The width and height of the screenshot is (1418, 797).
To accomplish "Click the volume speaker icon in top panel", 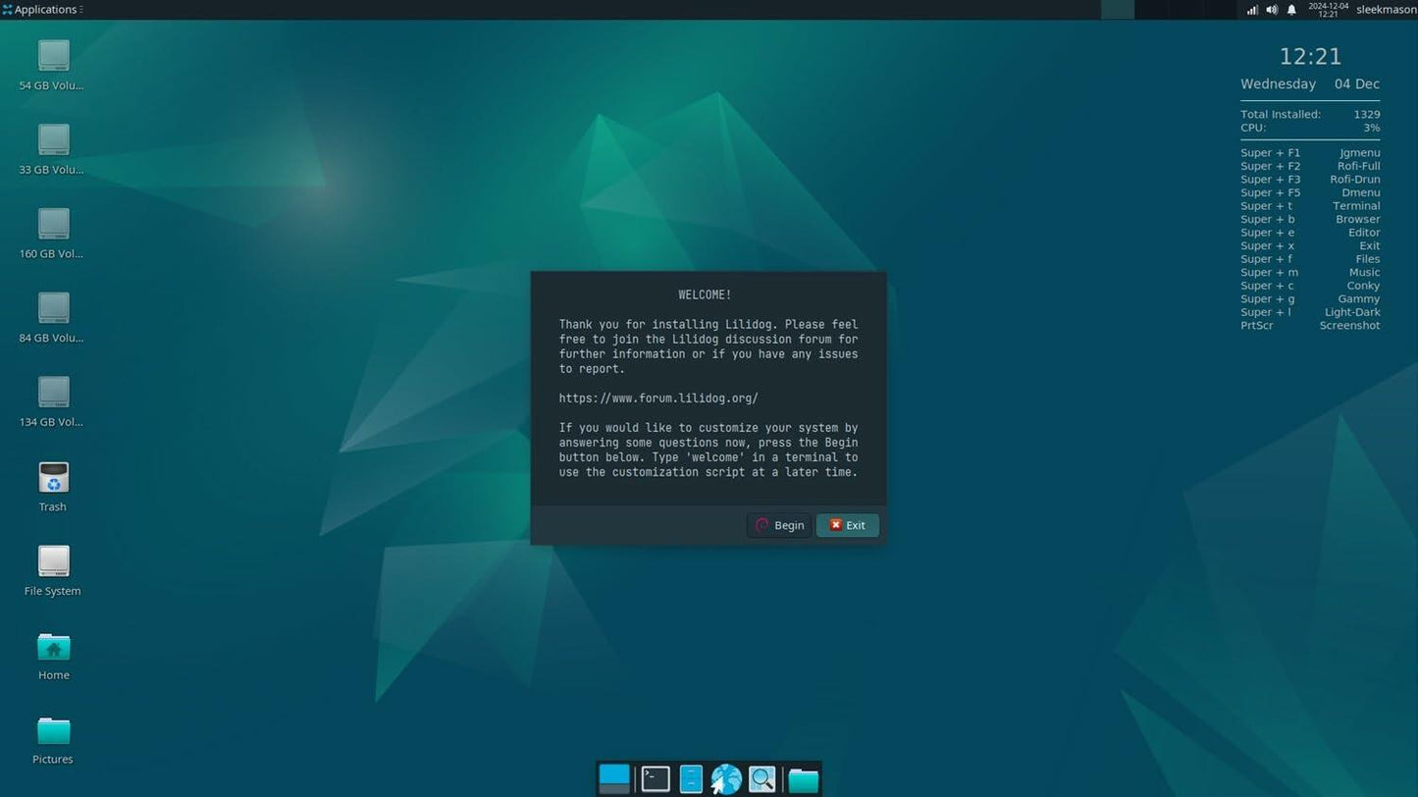I will point(1272,10).
